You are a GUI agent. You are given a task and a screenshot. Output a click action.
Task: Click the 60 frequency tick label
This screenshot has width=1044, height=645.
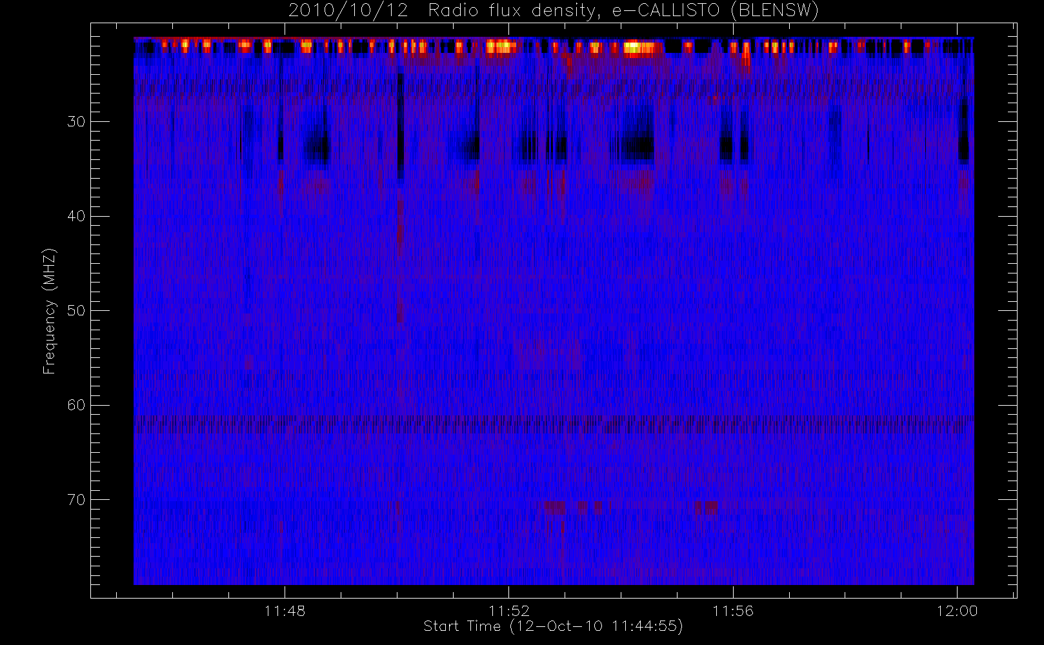76,405
